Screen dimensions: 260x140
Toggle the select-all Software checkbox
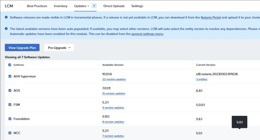(x=10, y=65)
